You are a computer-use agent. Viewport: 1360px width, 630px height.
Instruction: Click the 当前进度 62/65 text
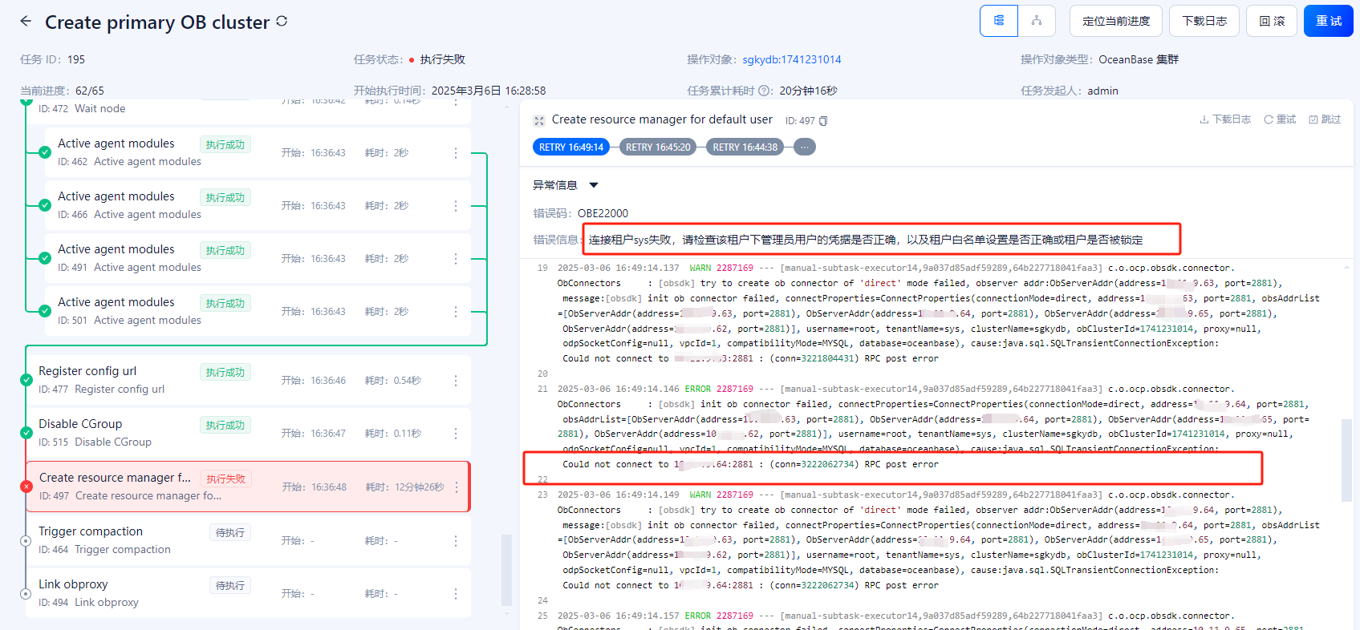pyautogui.click(x=62, y=91)
